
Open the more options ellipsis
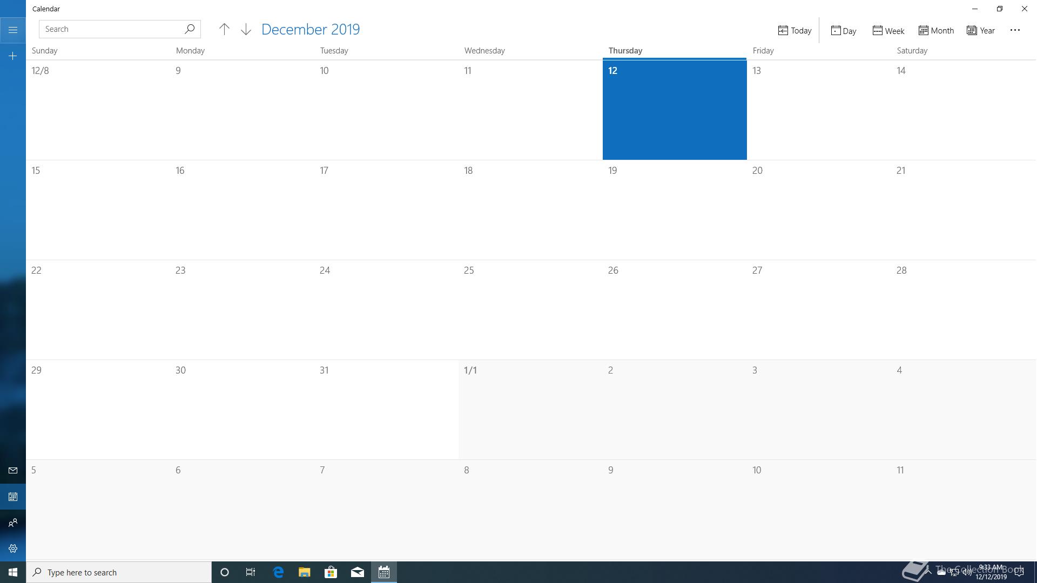(x=1015, y=30)
